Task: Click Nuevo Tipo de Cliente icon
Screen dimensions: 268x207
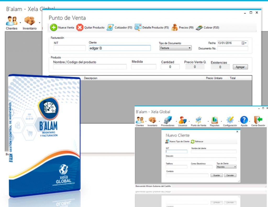Action: point(167,141)
